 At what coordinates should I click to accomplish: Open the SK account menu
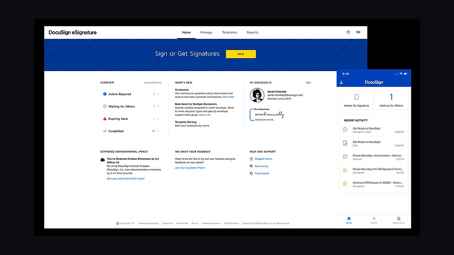(x=358, y=32)
